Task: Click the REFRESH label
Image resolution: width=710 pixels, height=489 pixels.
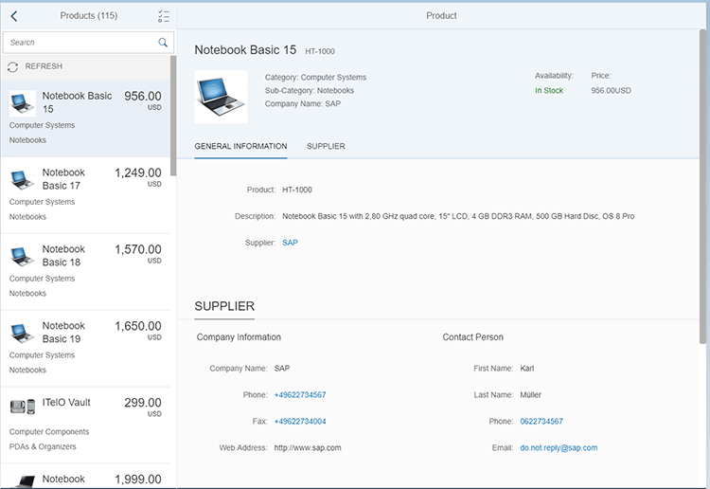Action: click(44, 66)
